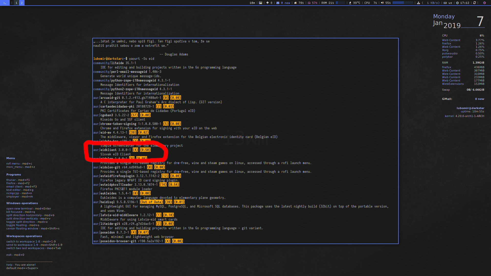
Task: Click the CPU 6% header in the desktop widget
Action: (x=463, y=36)
